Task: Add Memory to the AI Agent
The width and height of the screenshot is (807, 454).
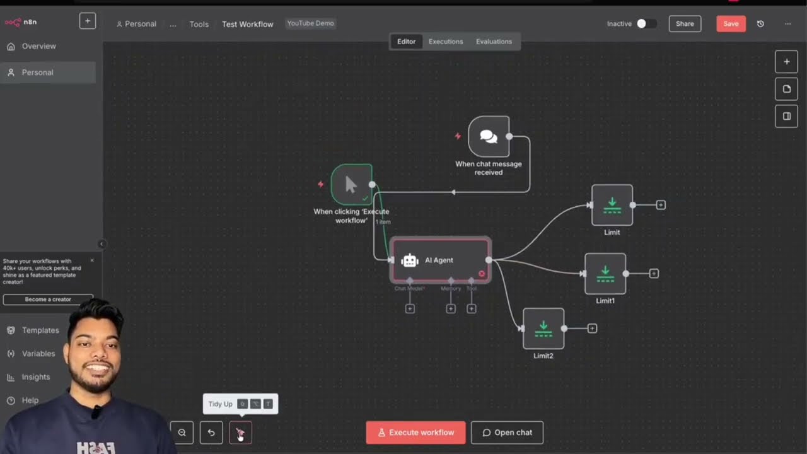Action: tap(451, 308)
